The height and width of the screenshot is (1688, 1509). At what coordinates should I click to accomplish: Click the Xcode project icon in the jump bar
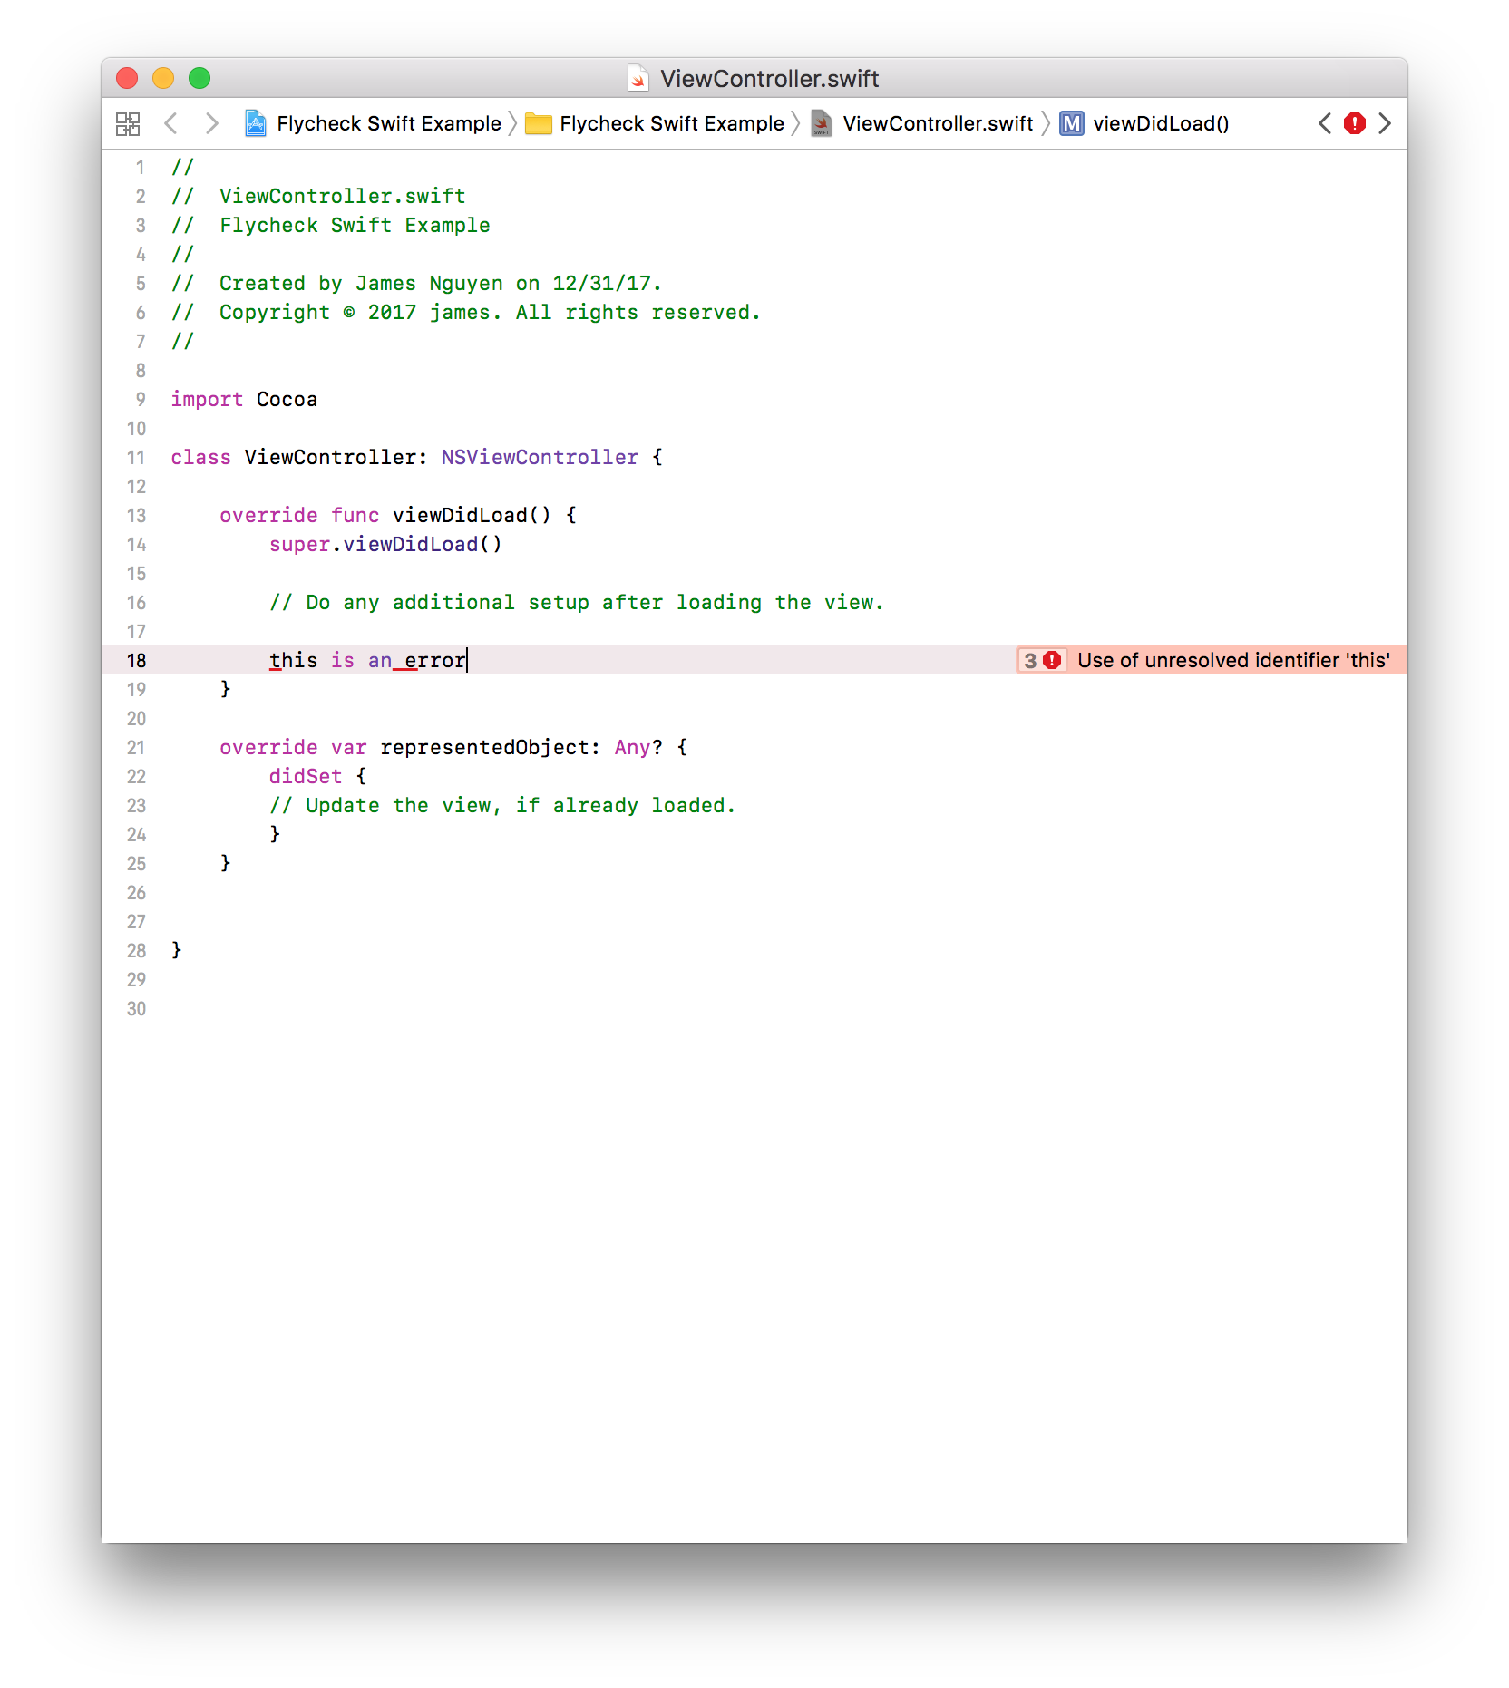click(256, 123)
